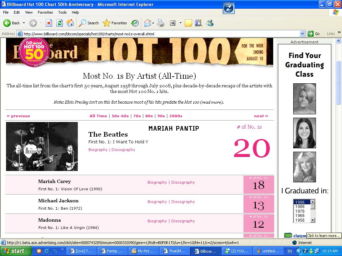
Task: Select 1976 in the graduation year list
Action: (302, 211)
